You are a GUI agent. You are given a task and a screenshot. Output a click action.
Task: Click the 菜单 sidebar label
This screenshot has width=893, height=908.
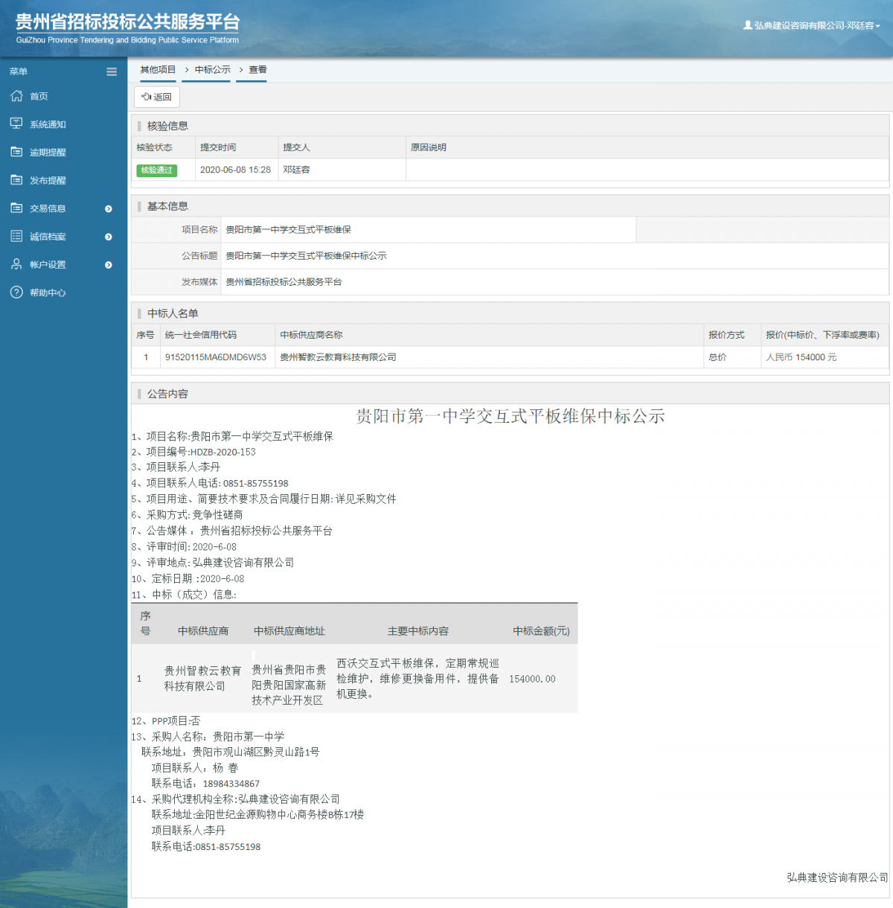(19, 72)
